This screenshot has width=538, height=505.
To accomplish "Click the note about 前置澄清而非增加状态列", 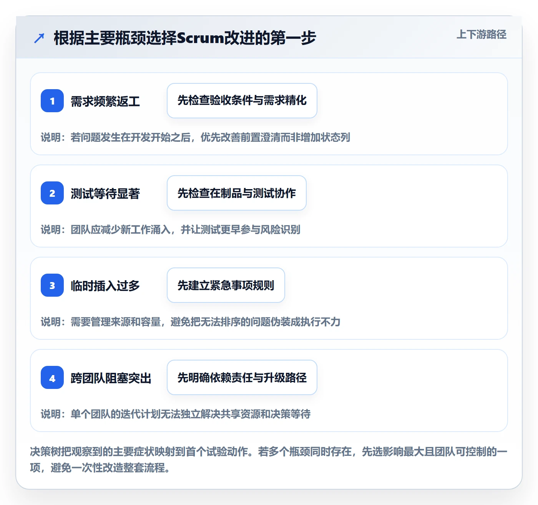I will pyautogui.click(x=196, y=138).
